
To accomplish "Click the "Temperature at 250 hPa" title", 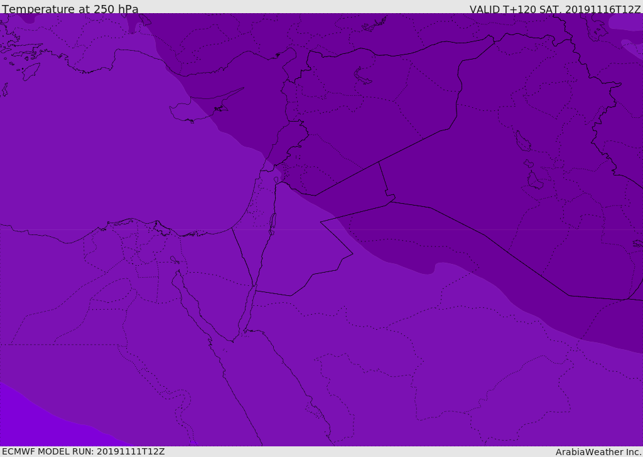I will point(70,9).
